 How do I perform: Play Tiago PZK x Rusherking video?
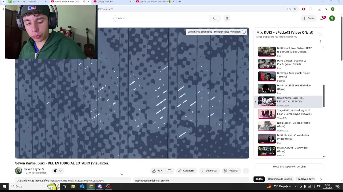click(288, 114)
